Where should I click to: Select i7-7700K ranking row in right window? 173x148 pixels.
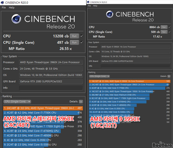[x=130, y=88]
